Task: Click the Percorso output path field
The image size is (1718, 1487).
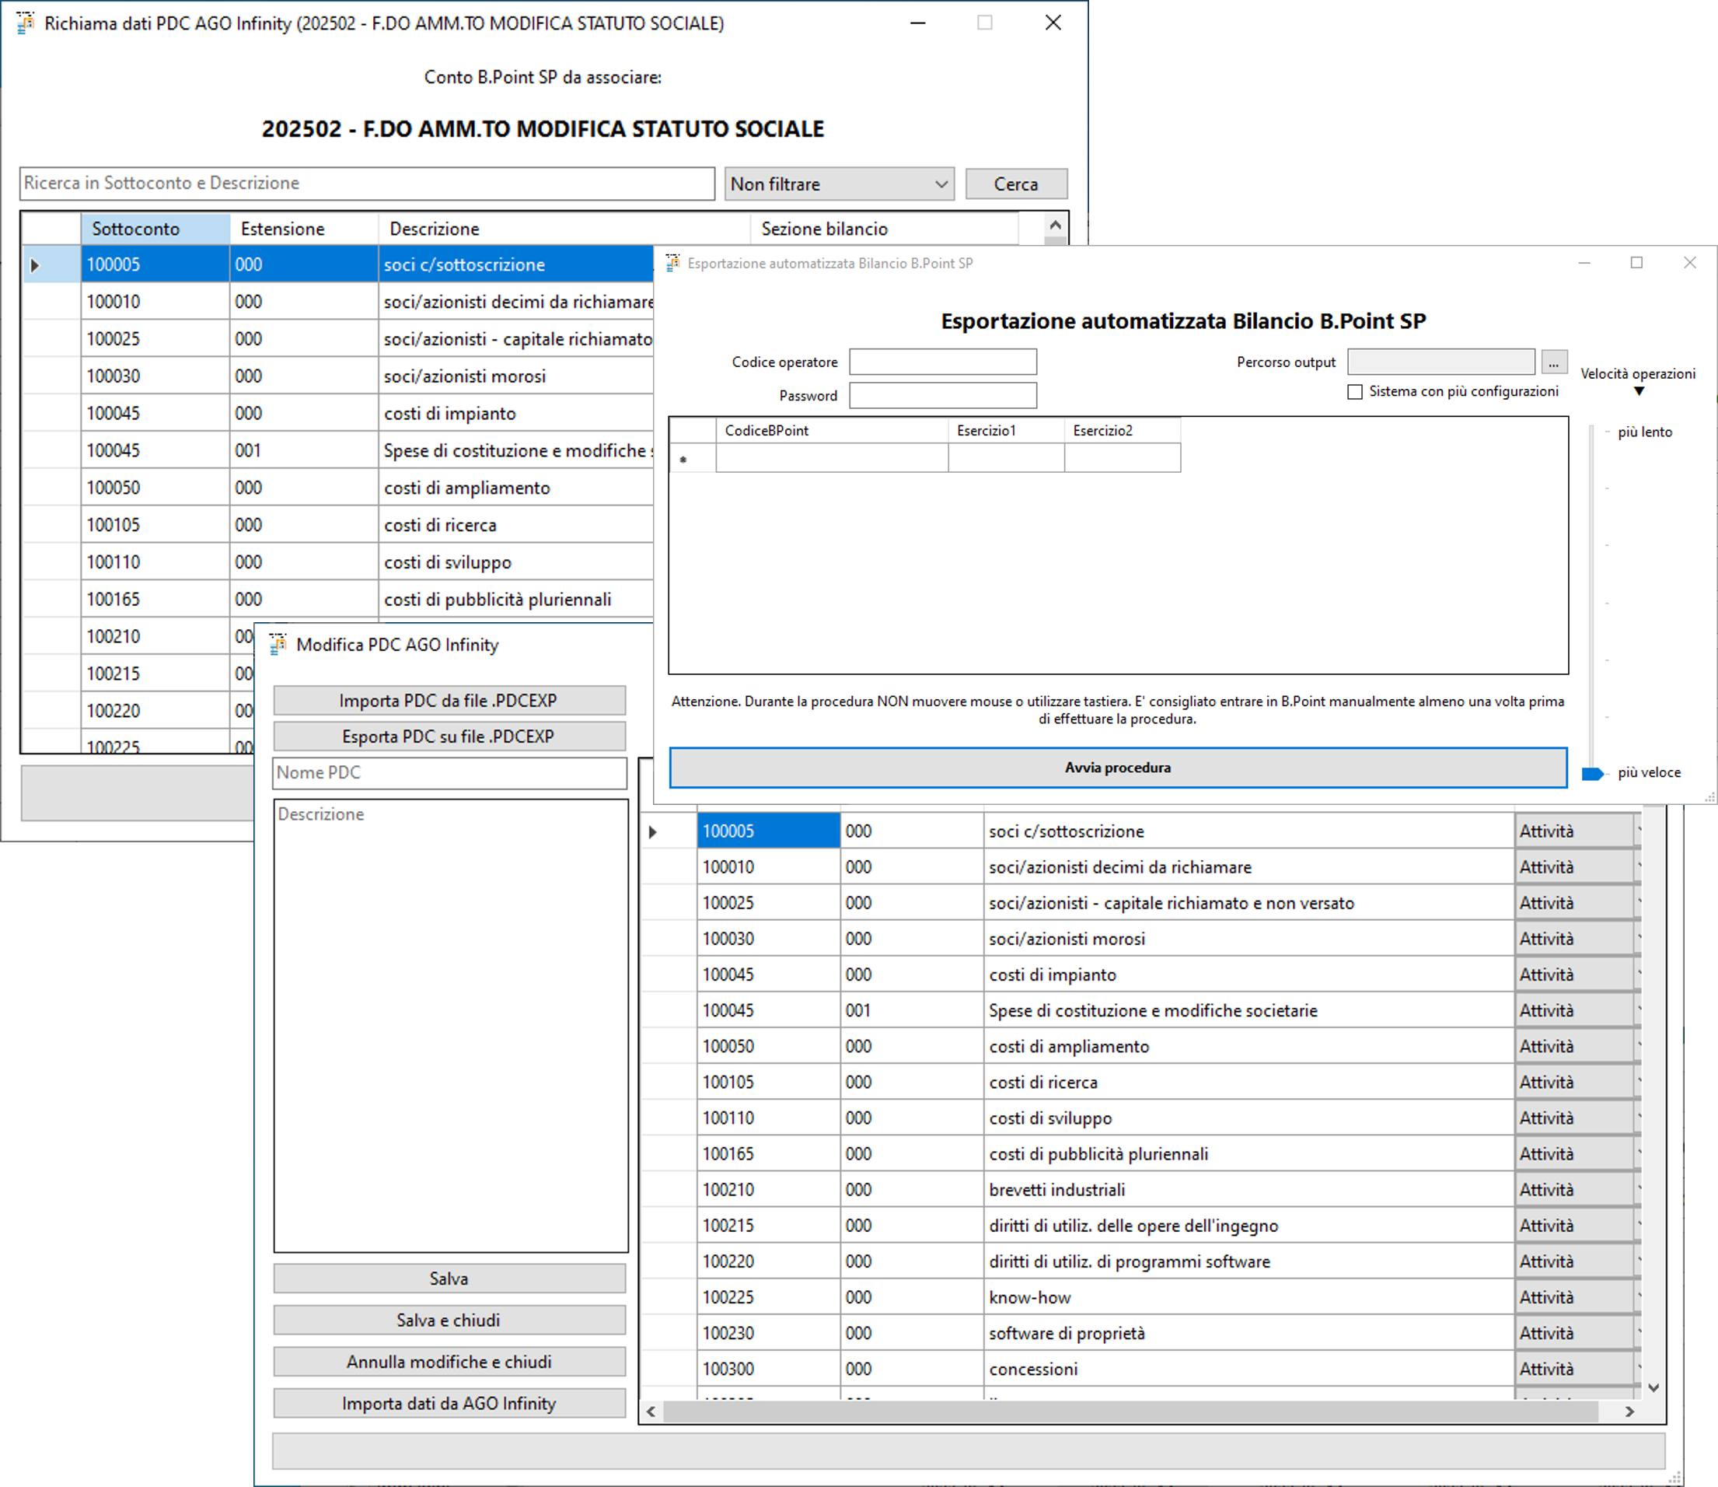Action: [x=1441, y=362]
